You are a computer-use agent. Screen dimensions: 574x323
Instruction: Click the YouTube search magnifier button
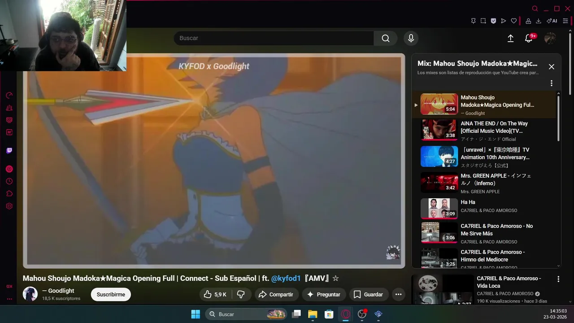click(386, 38)
